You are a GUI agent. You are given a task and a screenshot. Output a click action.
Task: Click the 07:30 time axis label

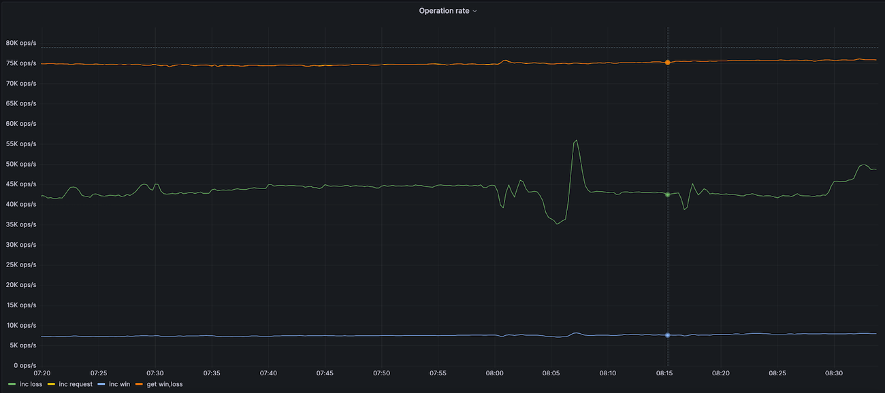pyautogui.click(x=156, y=373)
